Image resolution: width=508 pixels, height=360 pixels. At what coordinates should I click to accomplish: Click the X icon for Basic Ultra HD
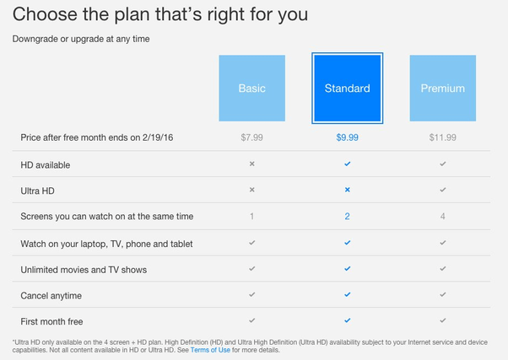point(251,191)
